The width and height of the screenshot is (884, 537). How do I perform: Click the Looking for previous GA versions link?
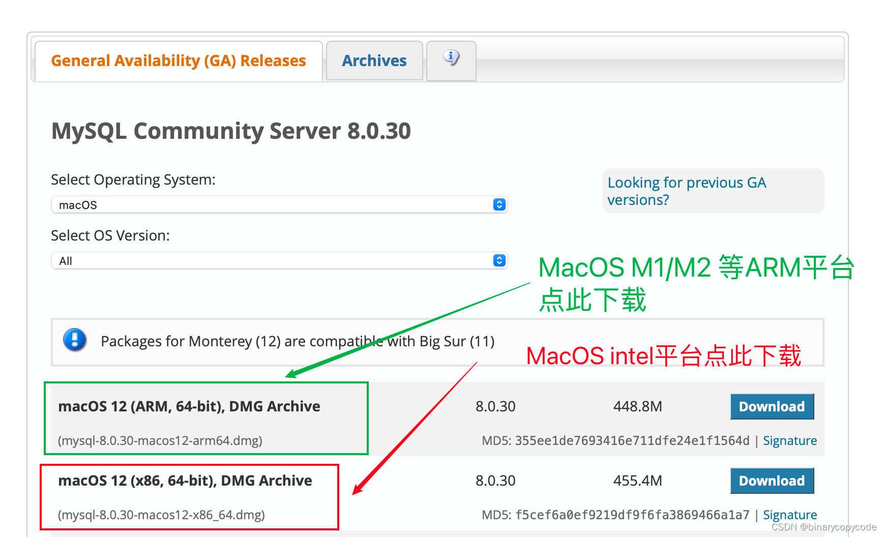tap(687, 191)
